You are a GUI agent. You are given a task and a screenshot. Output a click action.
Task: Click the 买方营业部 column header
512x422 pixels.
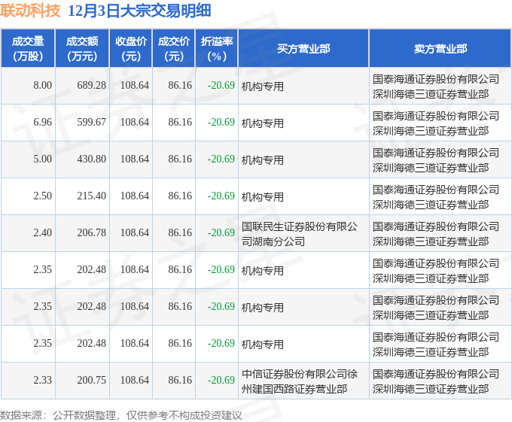[x=303, y=49]
